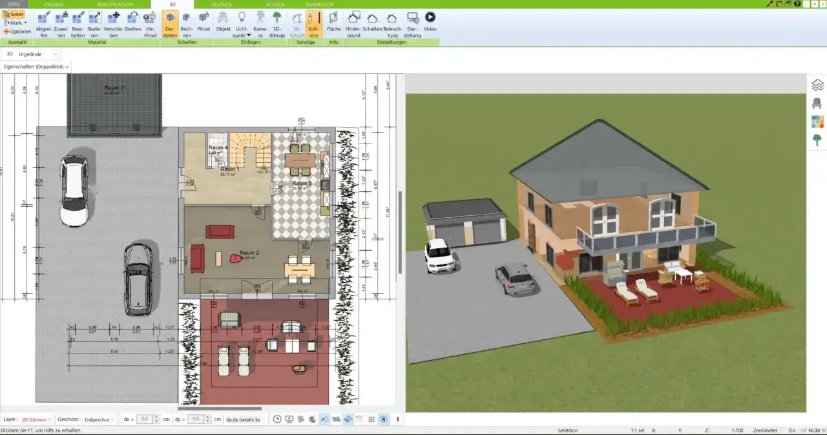Click the dx input field
This screenshot has width=827, height=435.
(145, 419)
